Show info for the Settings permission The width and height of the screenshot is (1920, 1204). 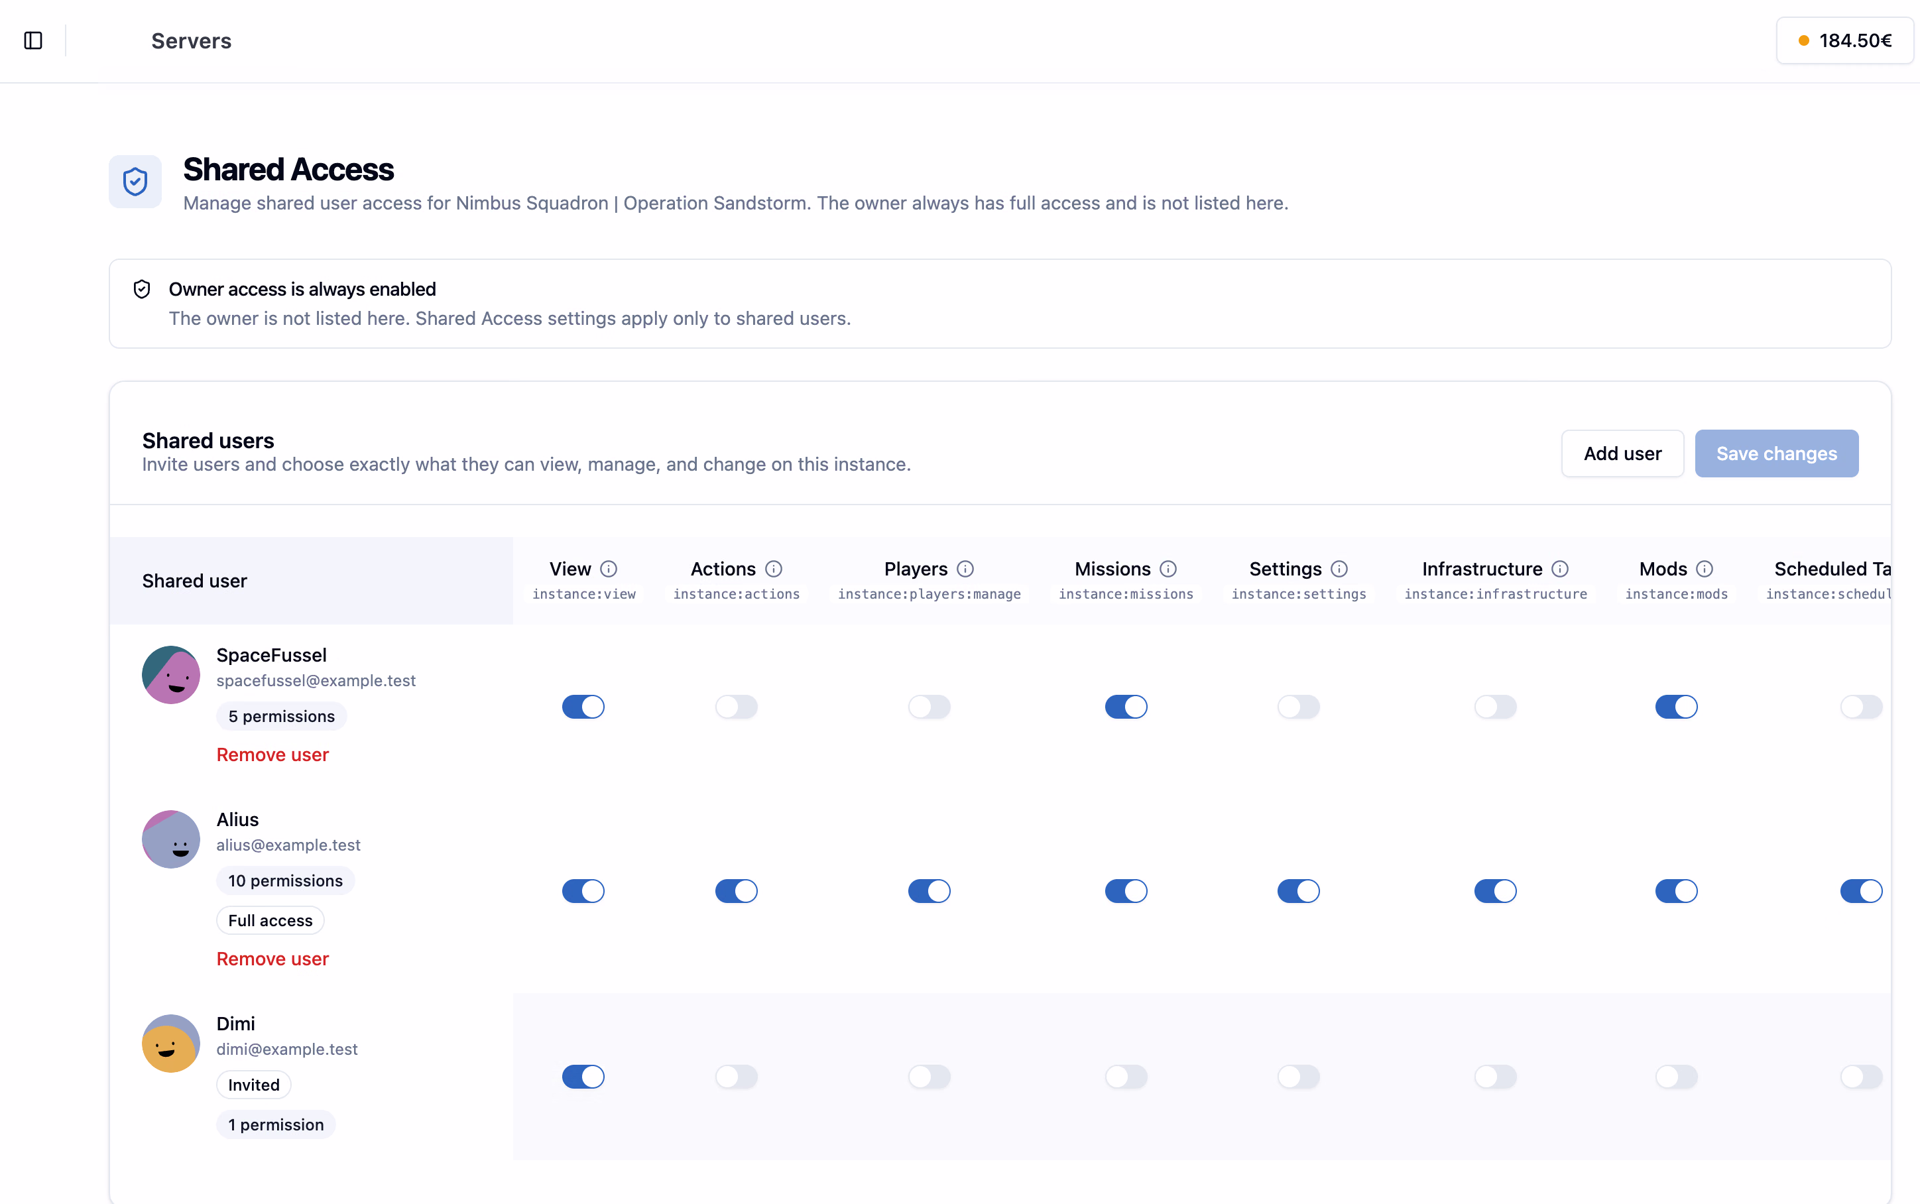point(1340,569)
